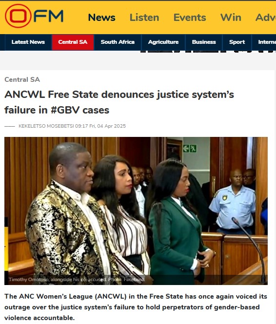Open the Listen menu

click(144, 18)
